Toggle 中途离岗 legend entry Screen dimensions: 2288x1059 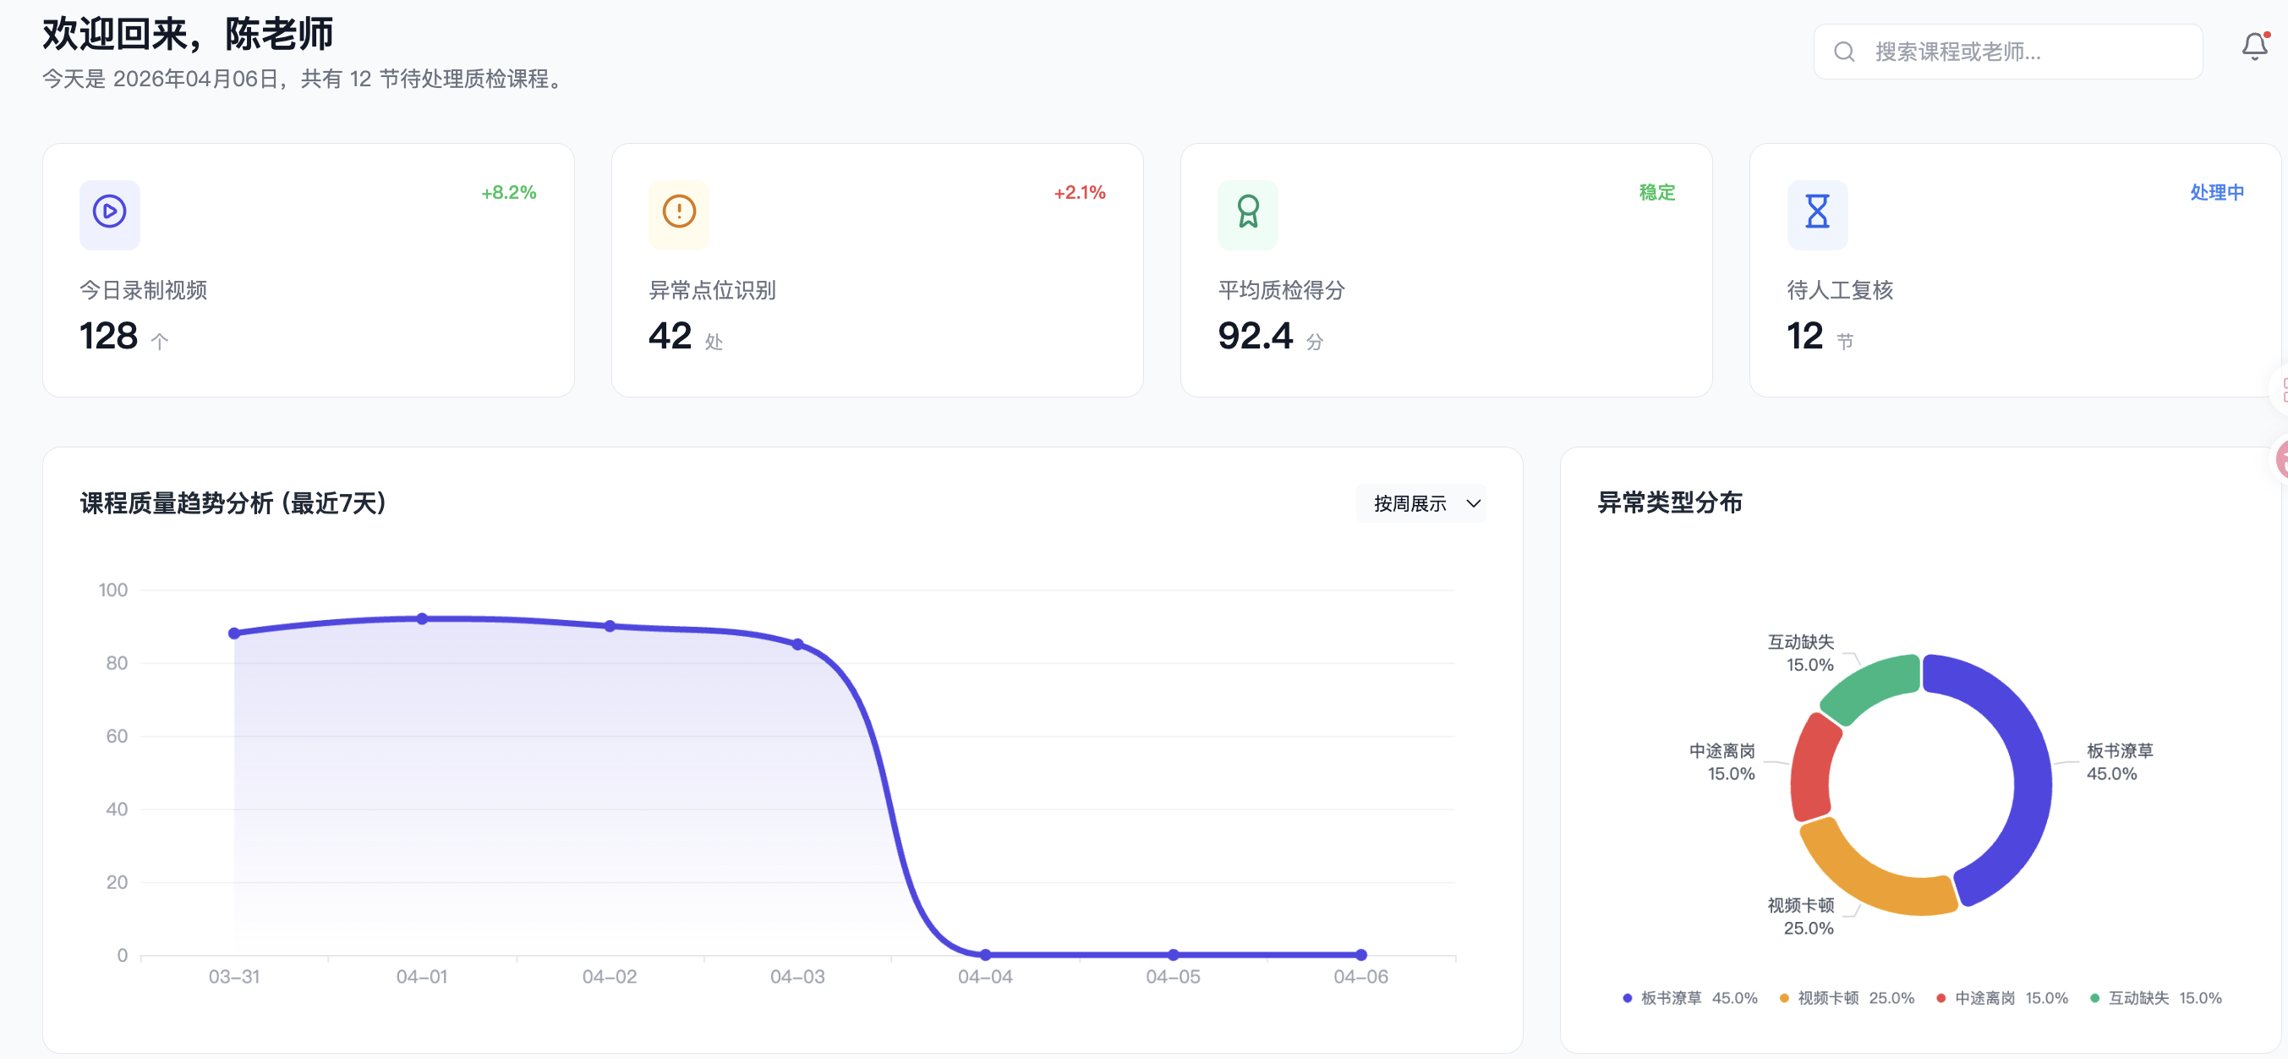click(2003, 998)
